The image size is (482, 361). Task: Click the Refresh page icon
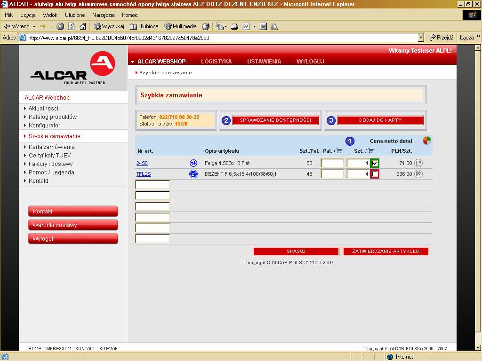[x=72, y=26]
